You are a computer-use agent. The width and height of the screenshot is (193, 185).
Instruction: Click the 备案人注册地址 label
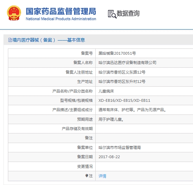pos(79,72)
